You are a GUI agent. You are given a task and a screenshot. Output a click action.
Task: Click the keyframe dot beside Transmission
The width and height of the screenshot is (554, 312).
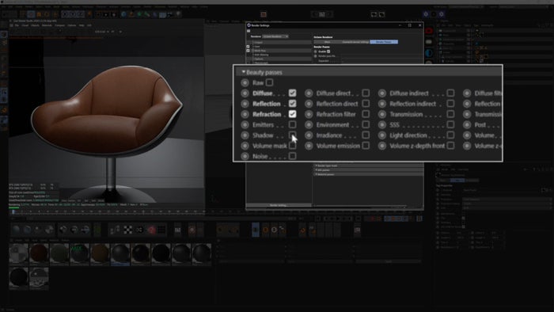tap(382, 114)
